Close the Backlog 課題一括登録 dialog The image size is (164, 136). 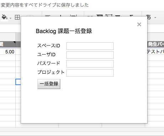(139, 25)
